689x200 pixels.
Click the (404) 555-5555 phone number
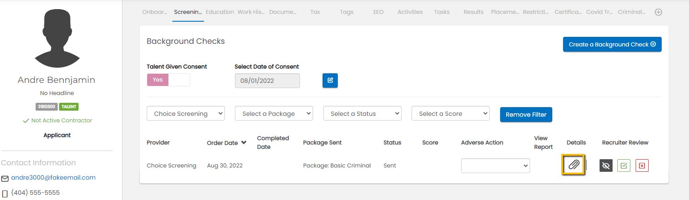[36, 193]
